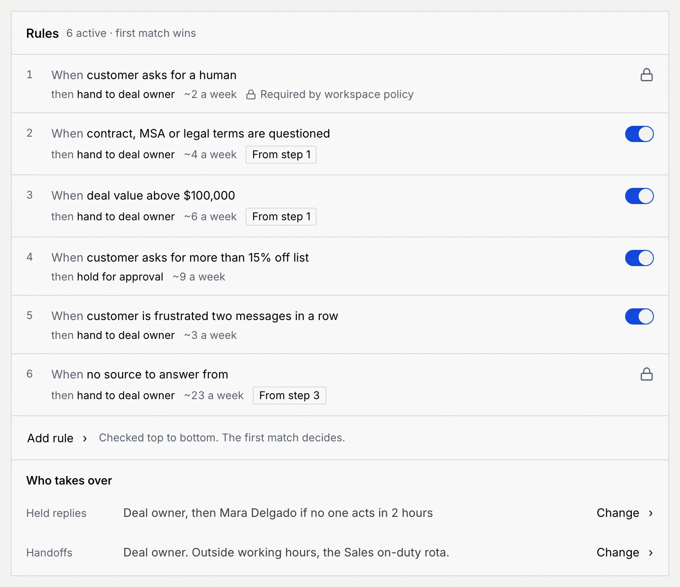The height and width of the screenshot is (587, 680).
Task: Click the '~3 a week' frequency on rule 5
Action: (210, 335)
